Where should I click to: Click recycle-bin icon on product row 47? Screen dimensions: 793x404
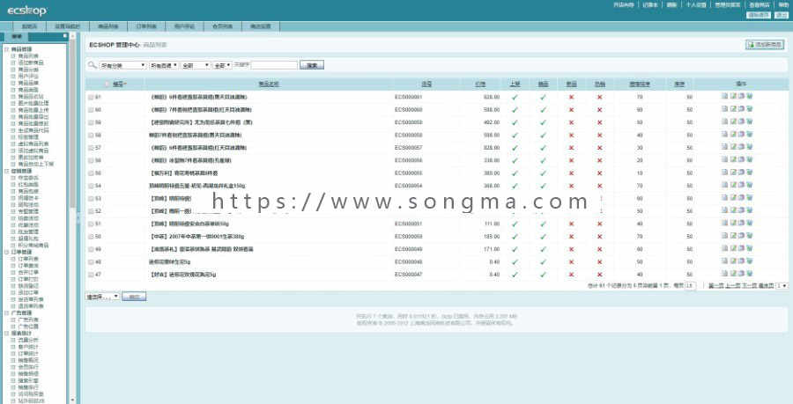pos(749,274)
